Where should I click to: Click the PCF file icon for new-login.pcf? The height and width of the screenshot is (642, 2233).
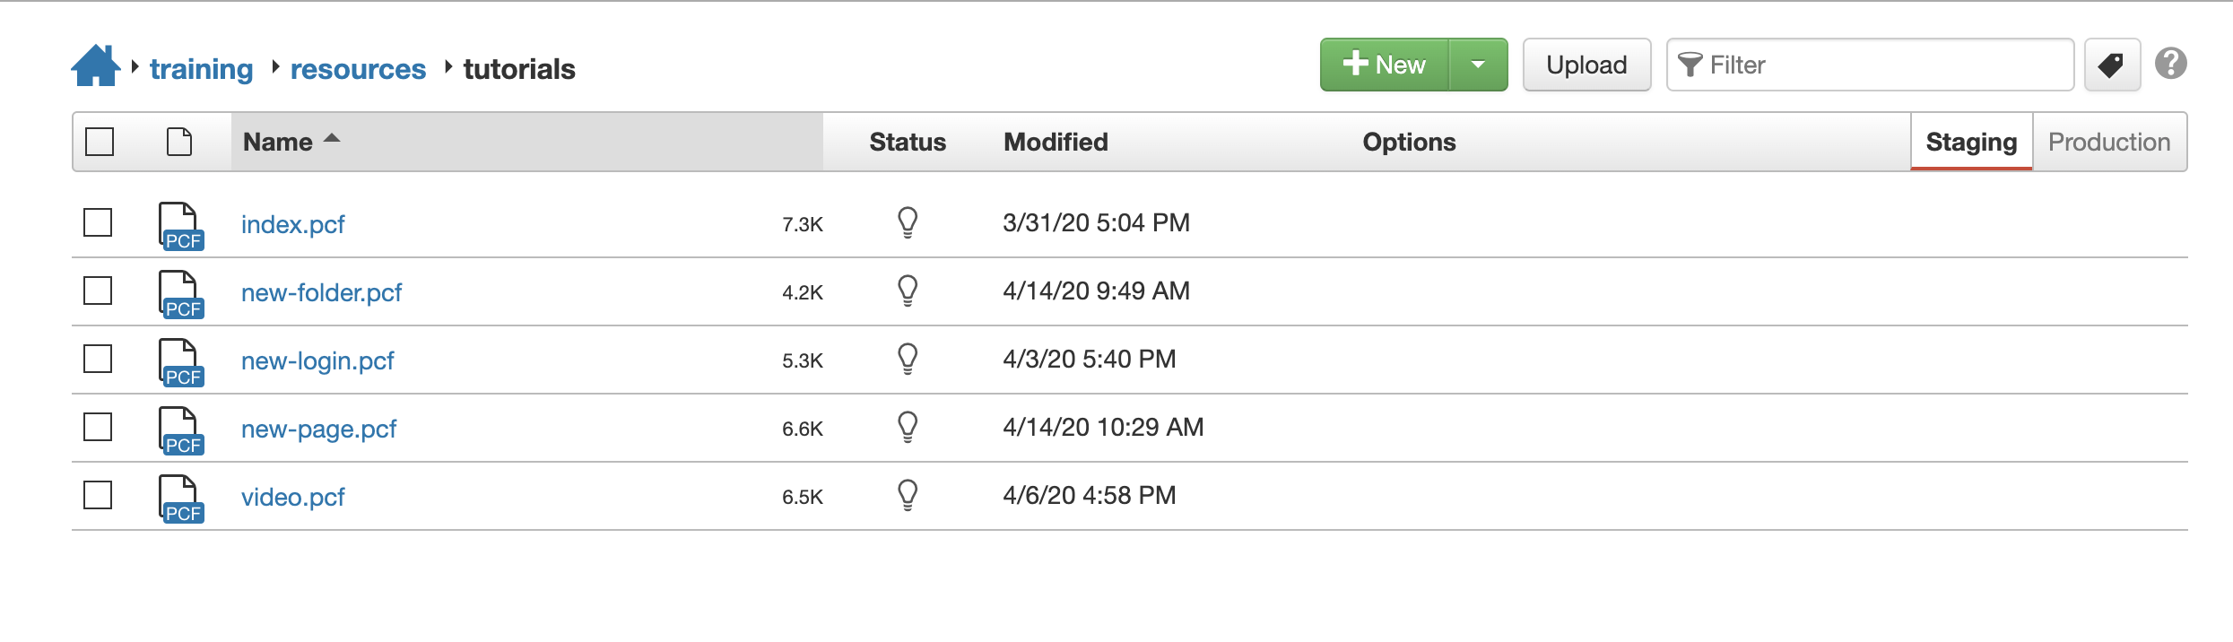[181, 361]
